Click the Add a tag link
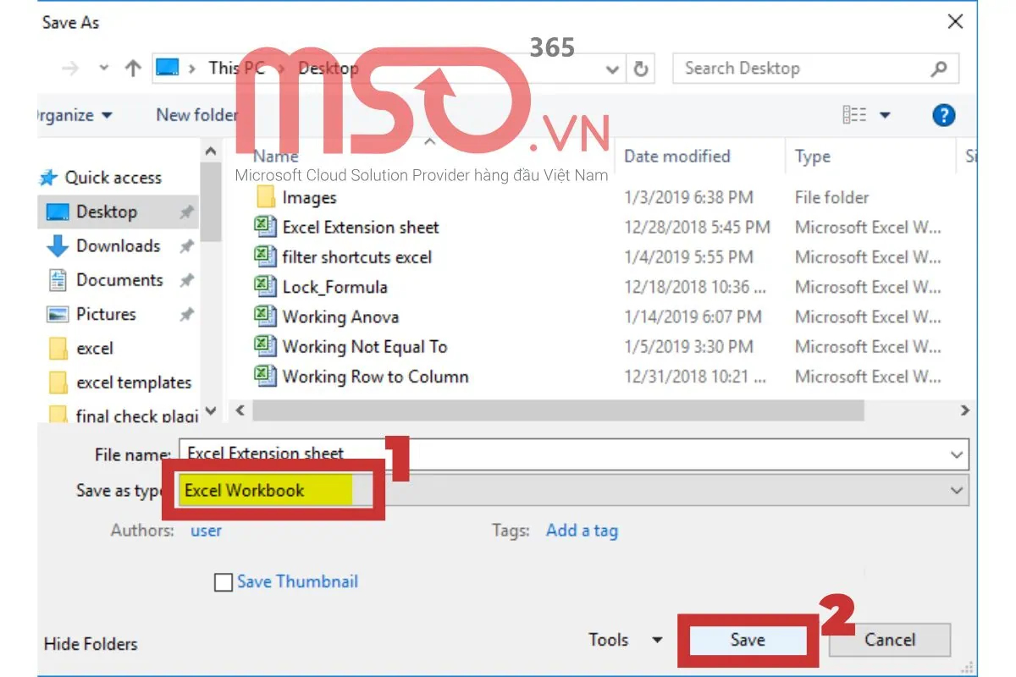 (582, 531)
